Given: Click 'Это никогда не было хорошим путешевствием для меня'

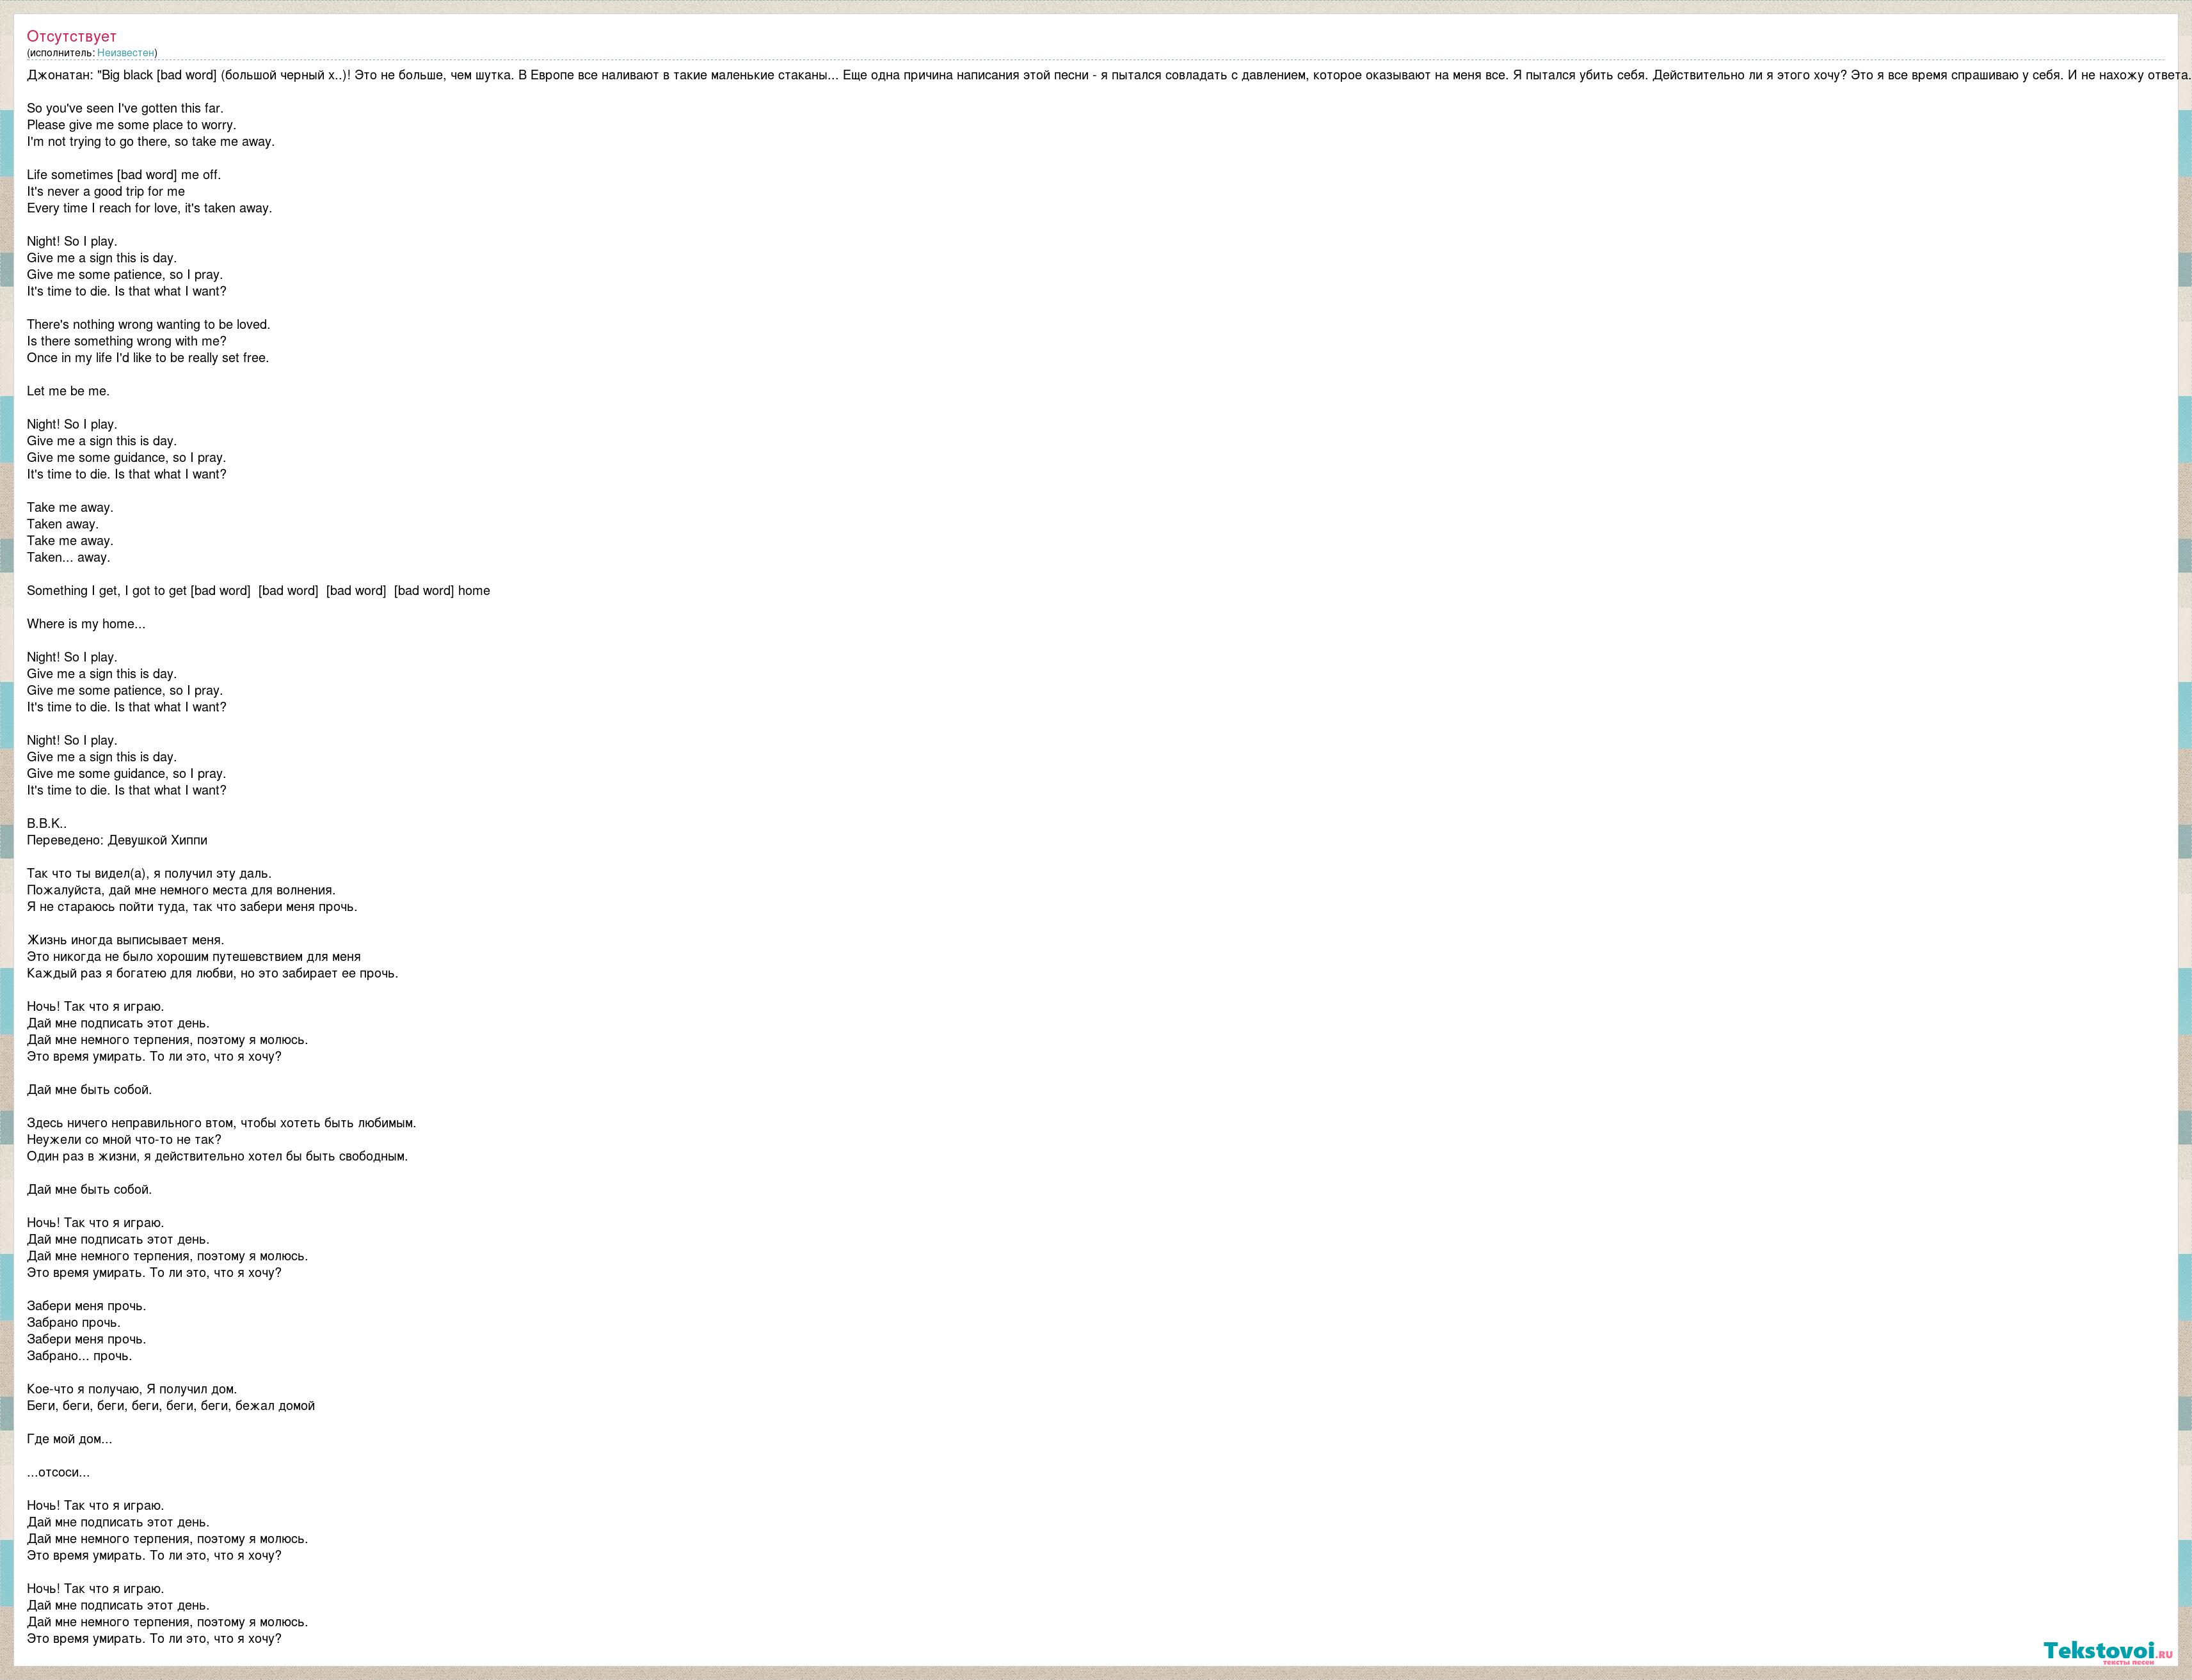Looking at the screenshot, I should (x=194, y=957).
